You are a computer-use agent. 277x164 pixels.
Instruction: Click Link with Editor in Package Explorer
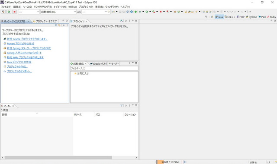(x=59, y=25)
